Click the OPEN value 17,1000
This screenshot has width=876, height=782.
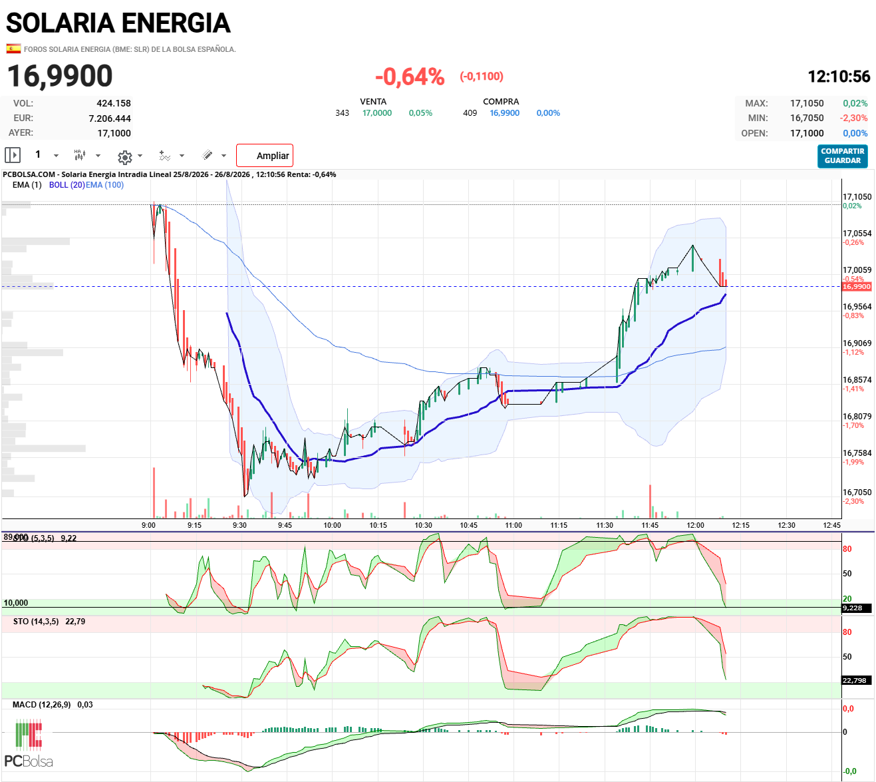(807, 133)
